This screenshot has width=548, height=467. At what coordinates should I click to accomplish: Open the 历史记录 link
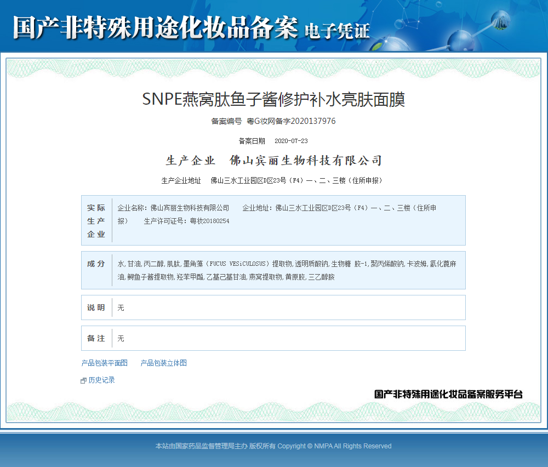(102, 380)
